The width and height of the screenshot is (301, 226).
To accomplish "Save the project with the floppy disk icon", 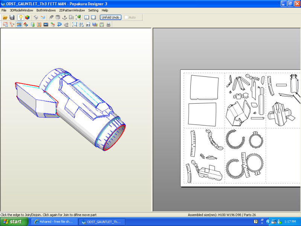I will tap(12, 17).
